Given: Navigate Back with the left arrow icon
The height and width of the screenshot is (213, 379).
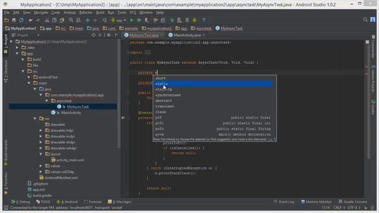Looking at the screenshot, I should [x=88, y=20].
